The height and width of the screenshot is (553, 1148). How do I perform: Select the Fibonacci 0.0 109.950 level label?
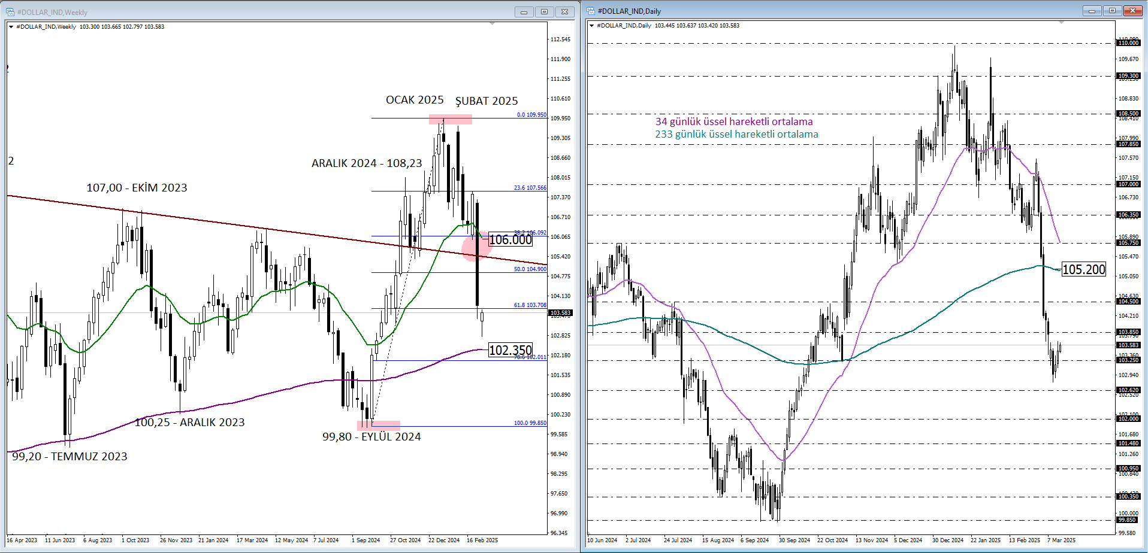532,115
